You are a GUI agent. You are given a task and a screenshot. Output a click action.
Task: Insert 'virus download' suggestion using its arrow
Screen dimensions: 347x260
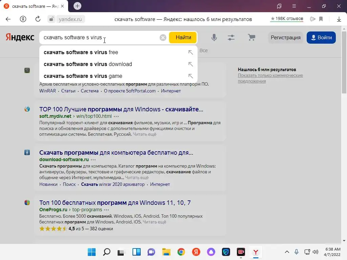(x=190, y=64)
